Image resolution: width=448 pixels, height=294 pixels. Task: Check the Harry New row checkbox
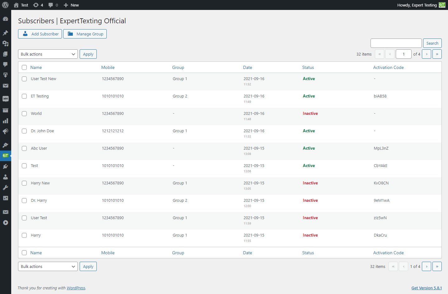(x=24, y=183)
